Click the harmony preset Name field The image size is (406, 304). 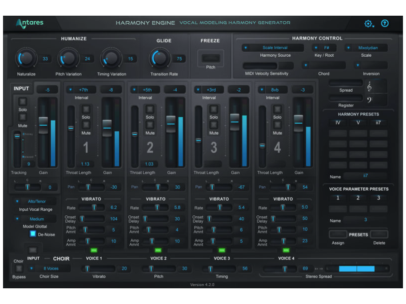coord(365,176)
